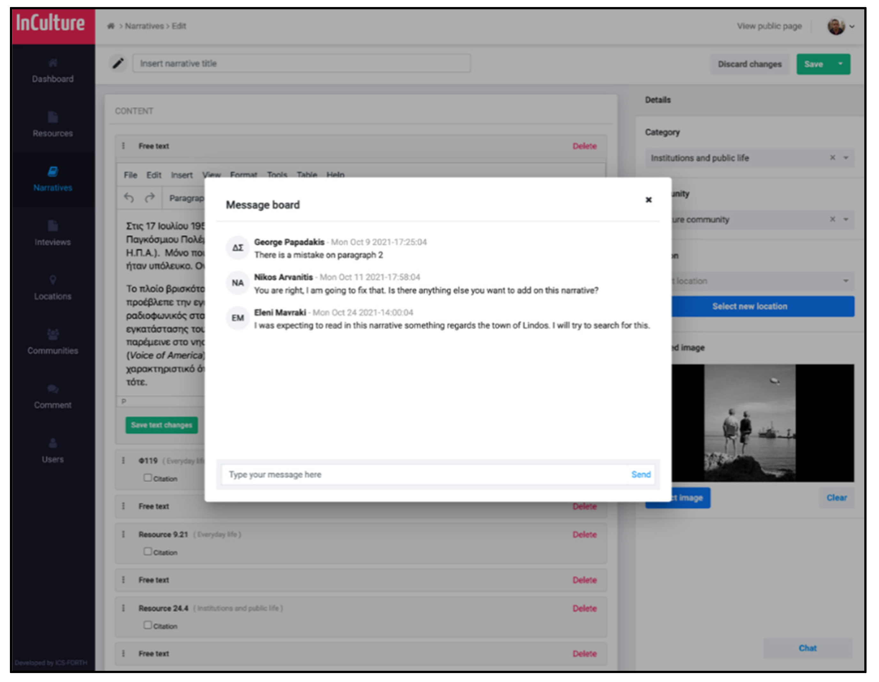Click the Dashboard home icon in sidebar

[x=53, y=63]
